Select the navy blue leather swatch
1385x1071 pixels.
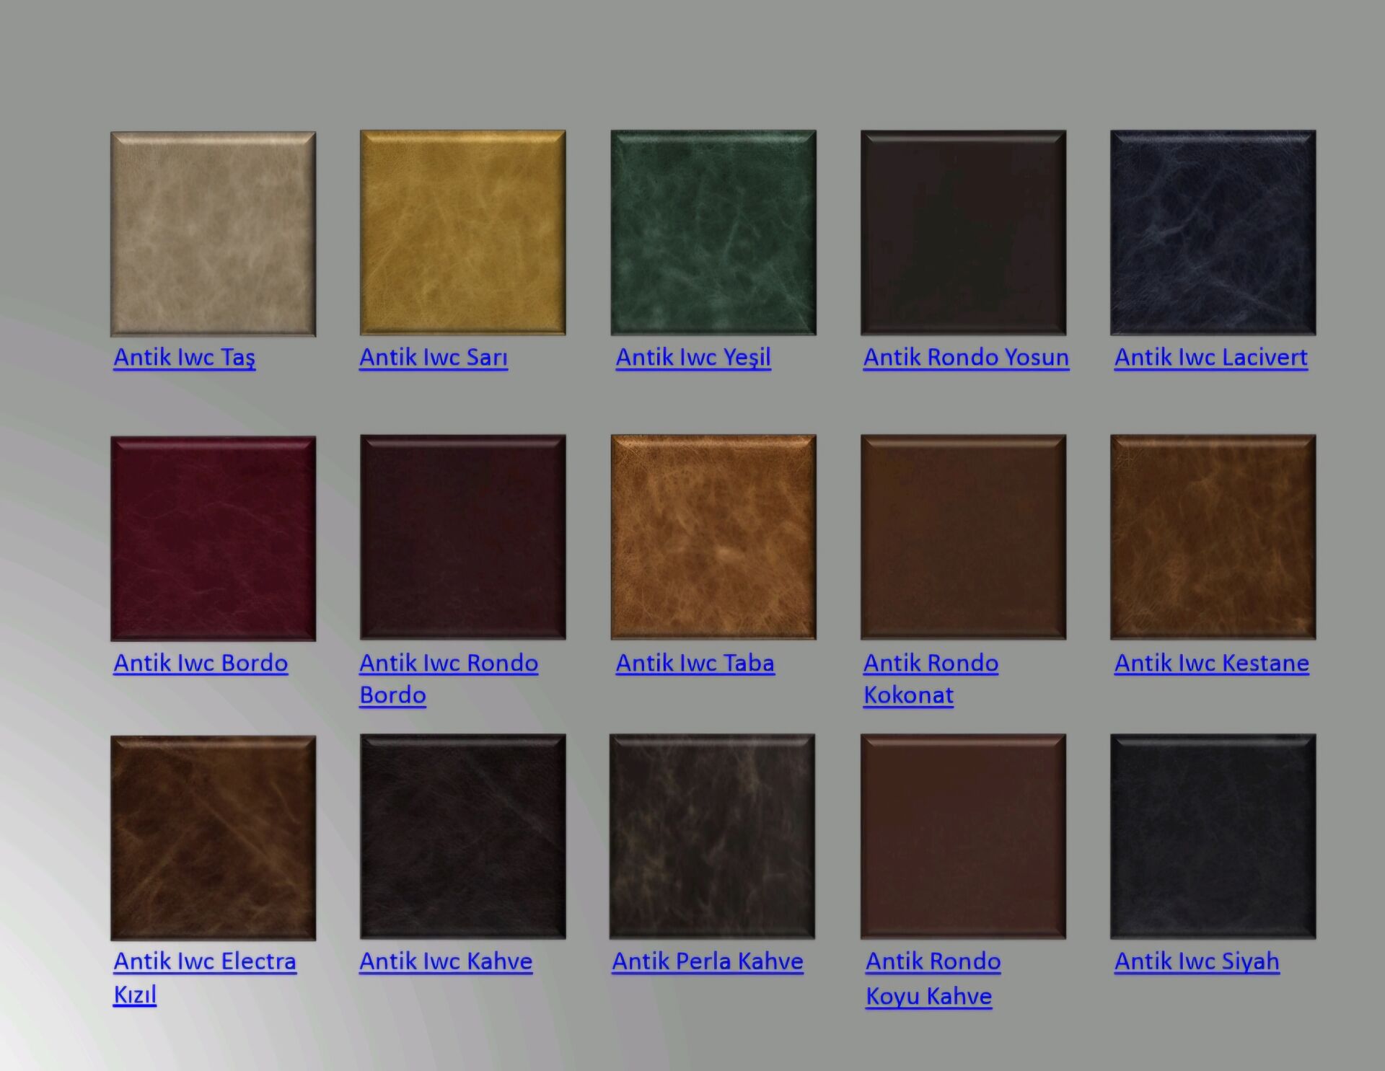coord(1213,232)
